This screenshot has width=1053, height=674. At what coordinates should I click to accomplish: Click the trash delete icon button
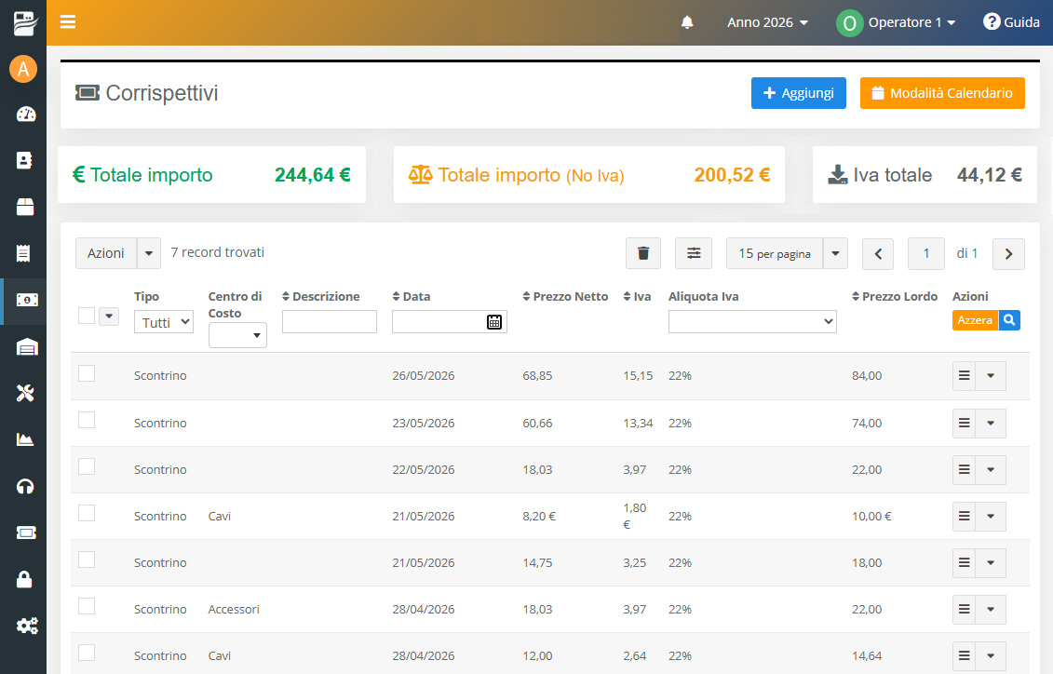coord(643,253)
